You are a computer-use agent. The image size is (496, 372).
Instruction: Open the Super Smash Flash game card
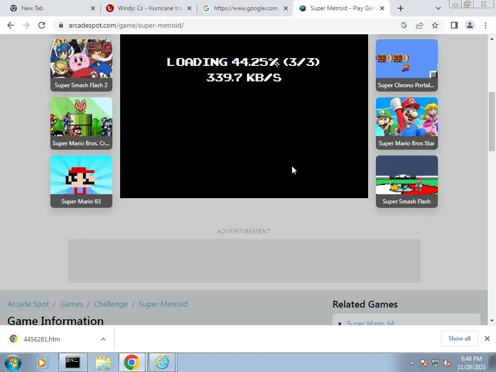pos(407,182)
